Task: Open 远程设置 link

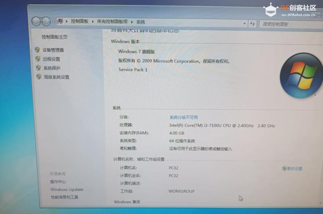Action: (x=51, y=59)
